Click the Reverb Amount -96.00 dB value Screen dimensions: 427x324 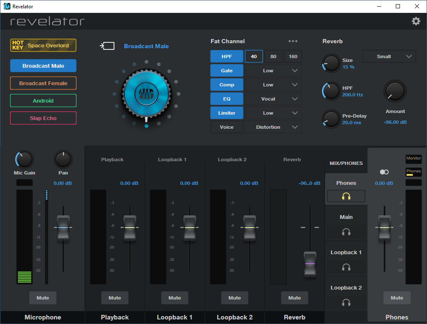click(x=395, y=122)
